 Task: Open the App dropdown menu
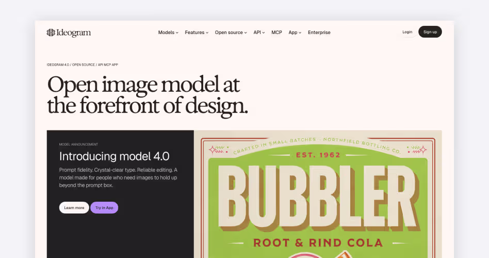point(295,33)
